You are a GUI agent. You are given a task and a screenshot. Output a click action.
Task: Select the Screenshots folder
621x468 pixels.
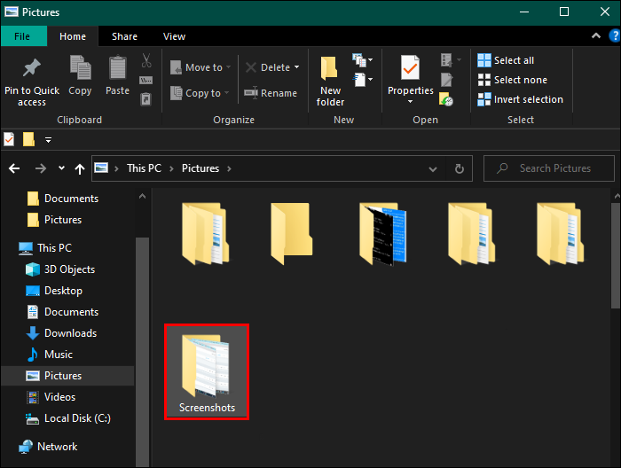point(207,372)
